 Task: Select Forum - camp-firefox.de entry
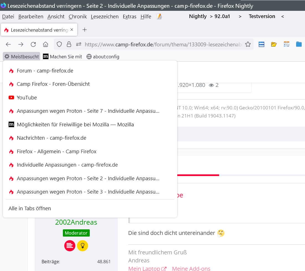click(x=90, y=71)
